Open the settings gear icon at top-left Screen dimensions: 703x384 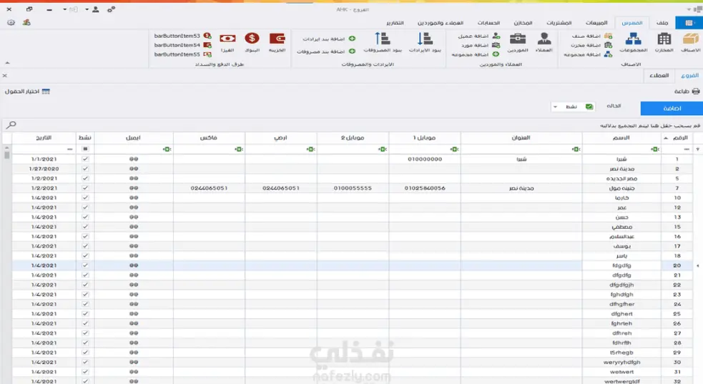(x=11, y=22)
